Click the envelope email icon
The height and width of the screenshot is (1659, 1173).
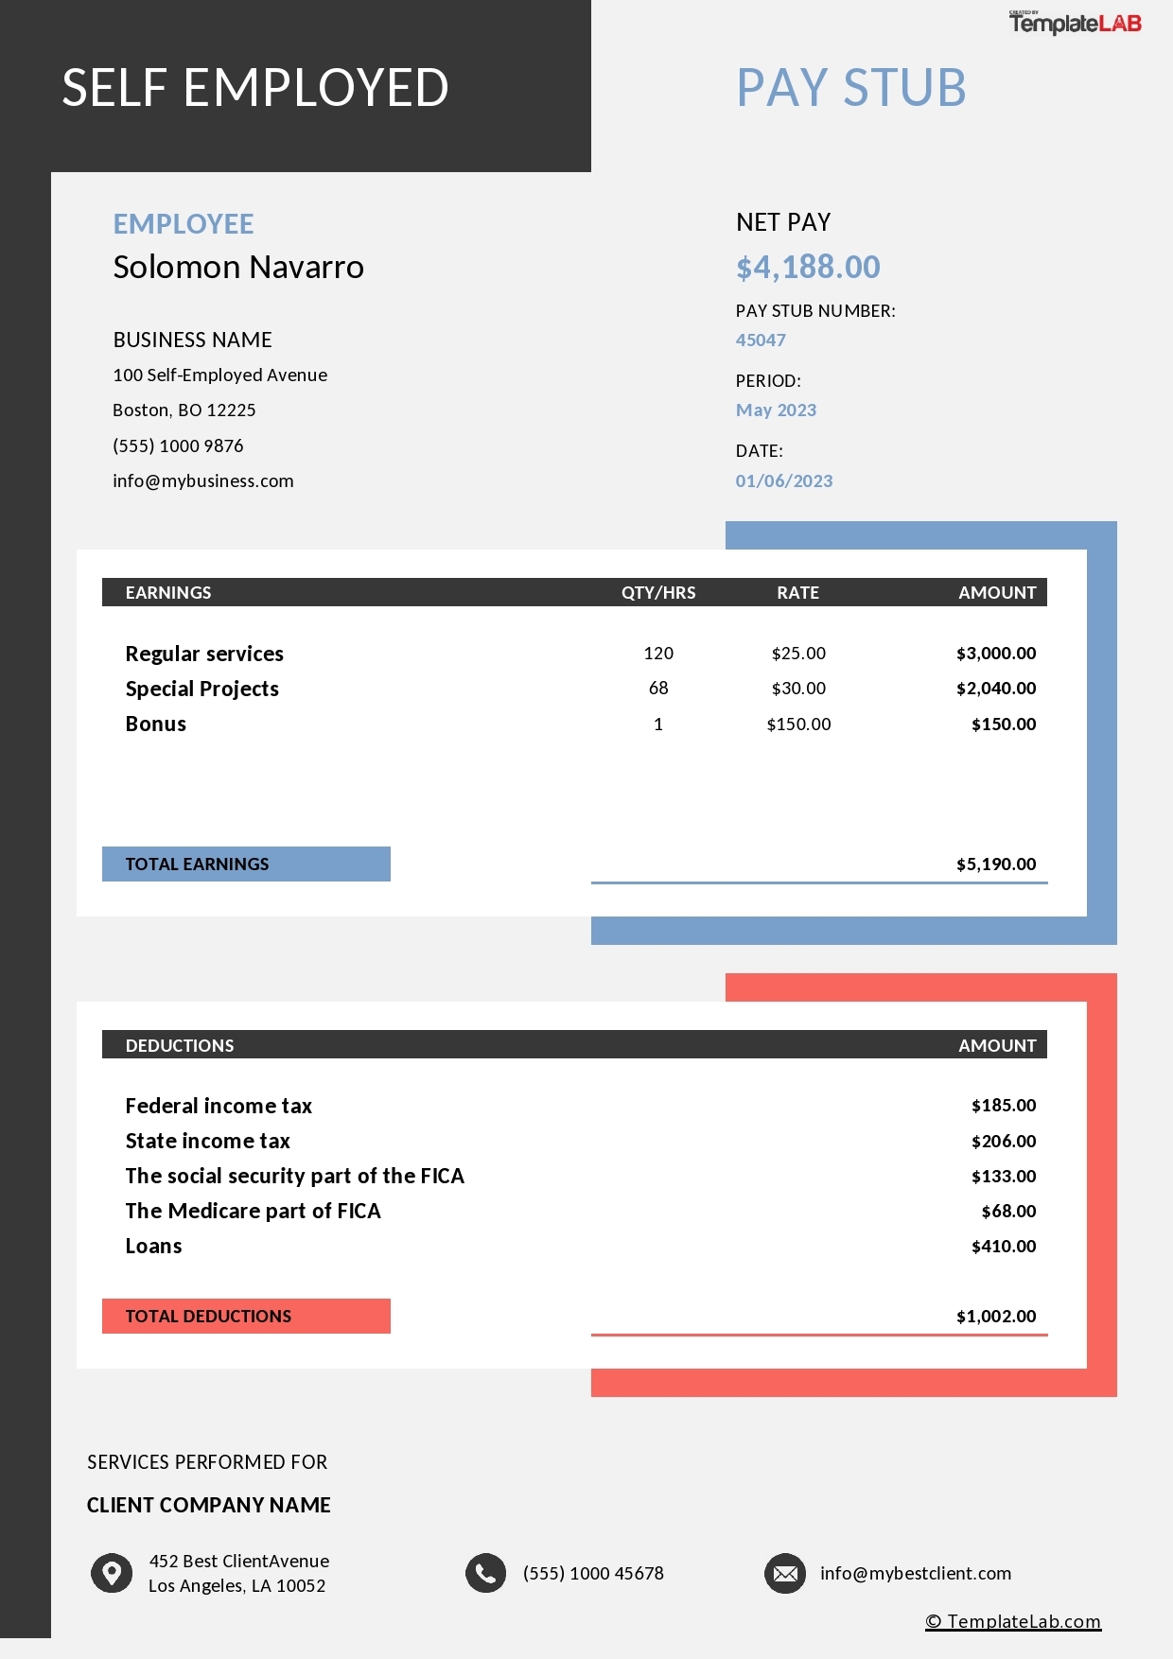point(785,1573)
